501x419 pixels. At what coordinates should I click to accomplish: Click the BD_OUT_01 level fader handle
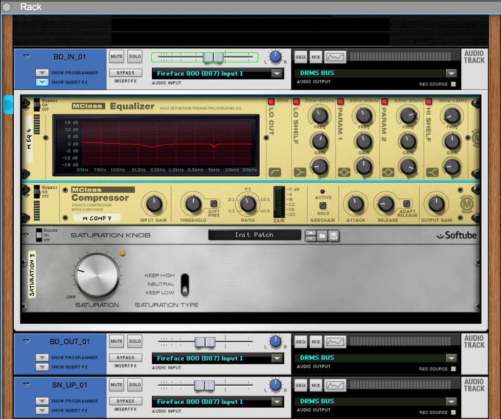pos(205,342)
